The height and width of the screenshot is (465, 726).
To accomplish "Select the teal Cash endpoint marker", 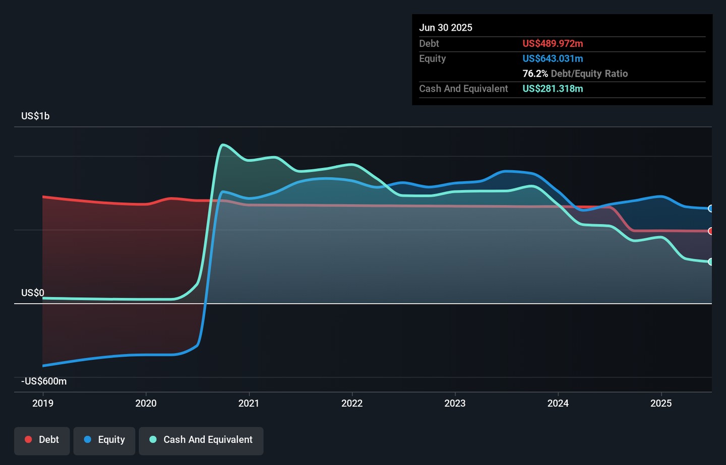I will [x=710, y=262].
